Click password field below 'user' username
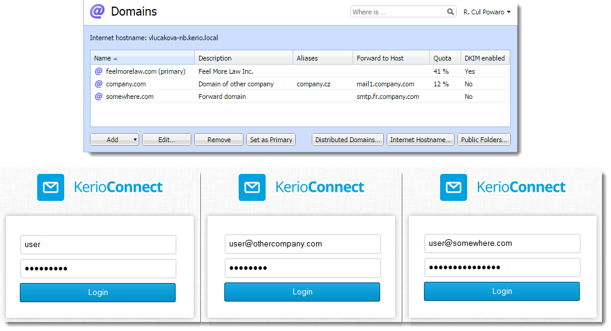The height and width of the screenshot is (331, 611). coord(98,269)
